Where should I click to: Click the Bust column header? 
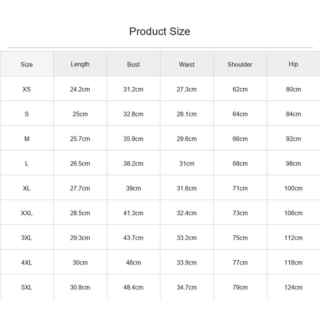(133, 64)
